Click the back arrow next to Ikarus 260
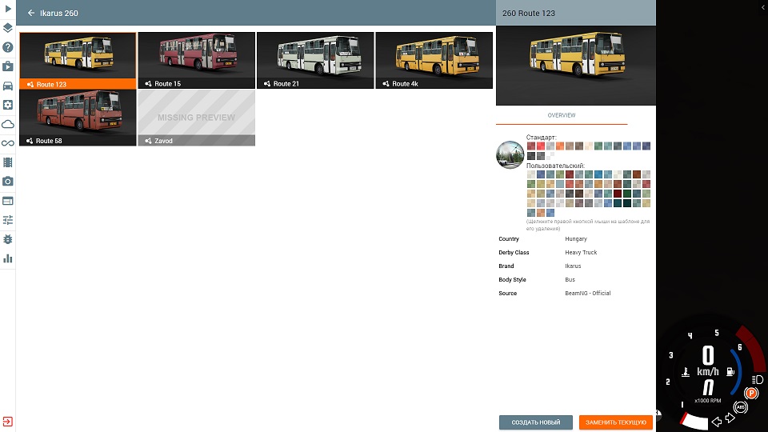The width and height of the screenshot is (768, 432). pyautogui.click(x=31, y=13)
